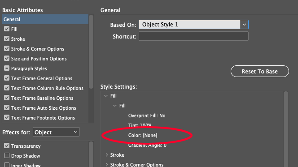Viewport: 298px width, 167px height.
Task: Toggle the Fill checkbox
Action: [x=7, y=29]
